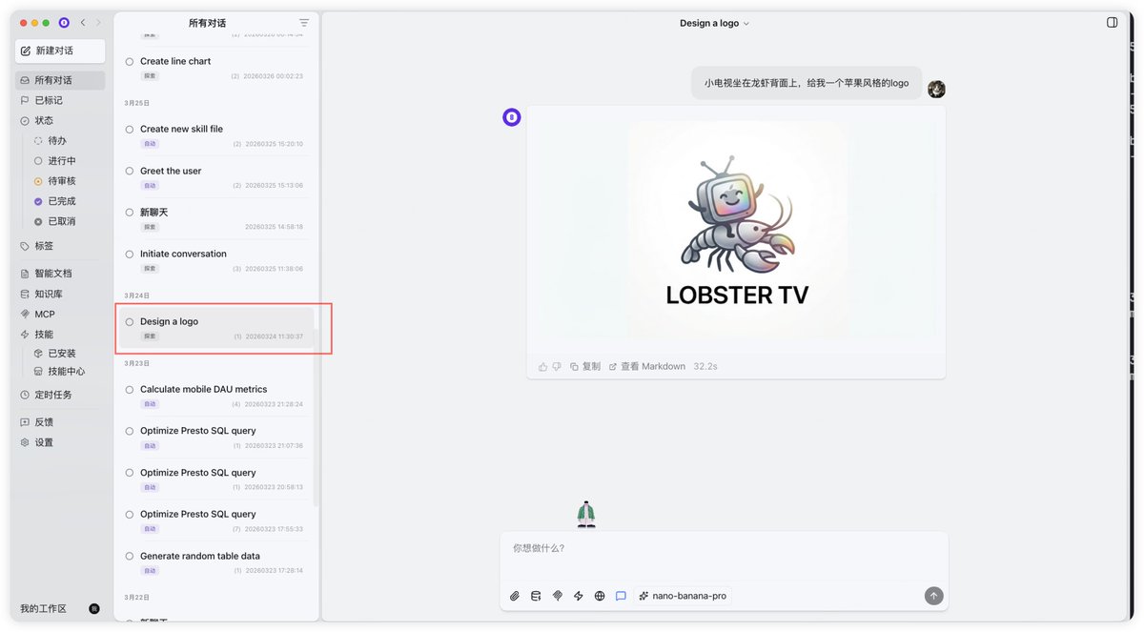Toggle status circle of Design a logo row

point(130,322)
